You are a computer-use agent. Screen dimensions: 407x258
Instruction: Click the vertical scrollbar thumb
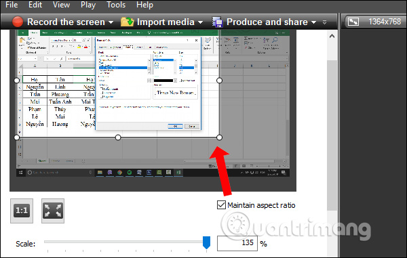(332, 135)
